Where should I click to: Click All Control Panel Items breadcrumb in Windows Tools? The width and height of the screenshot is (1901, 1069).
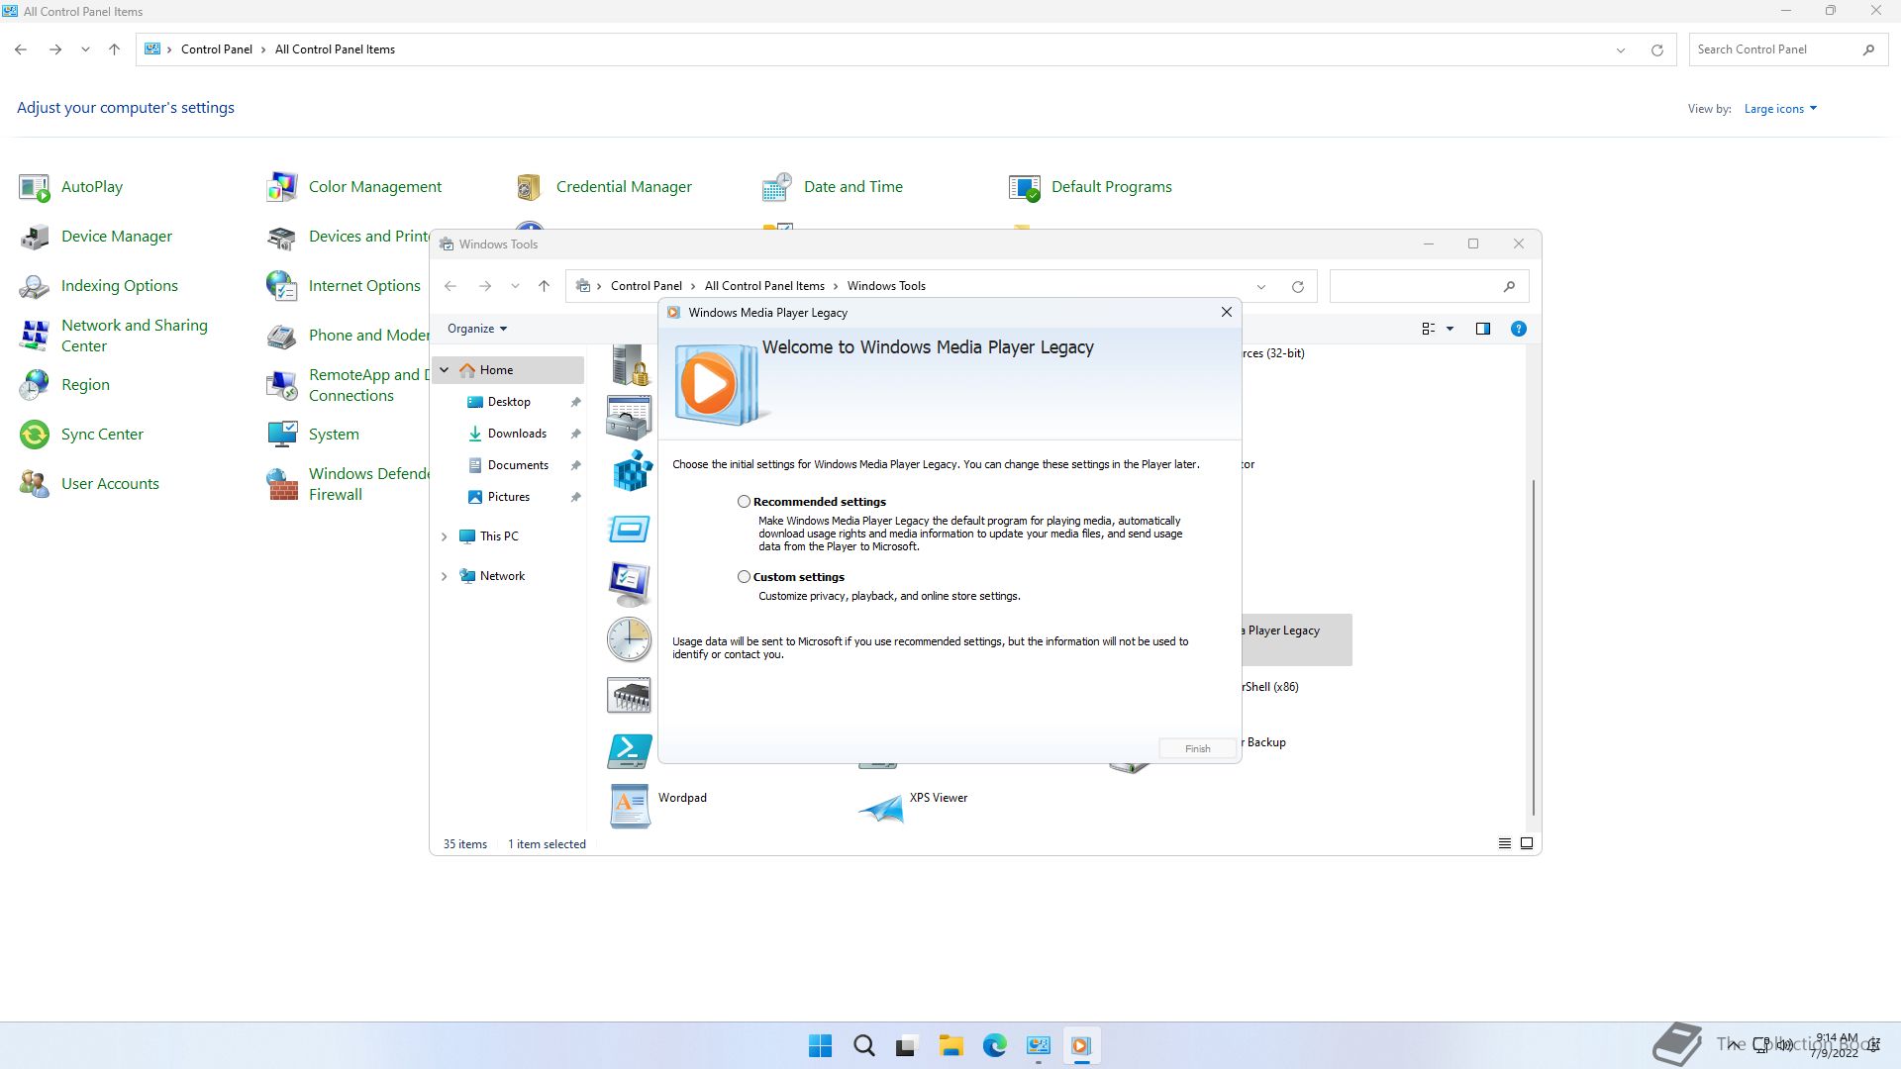tap(763, 286)
